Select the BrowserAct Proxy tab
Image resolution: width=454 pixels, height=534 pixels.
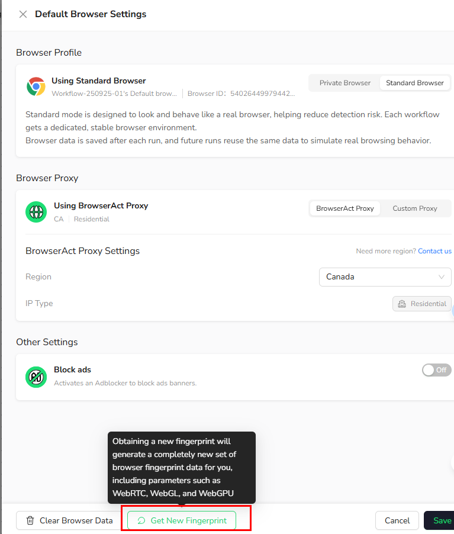[344, 208]
